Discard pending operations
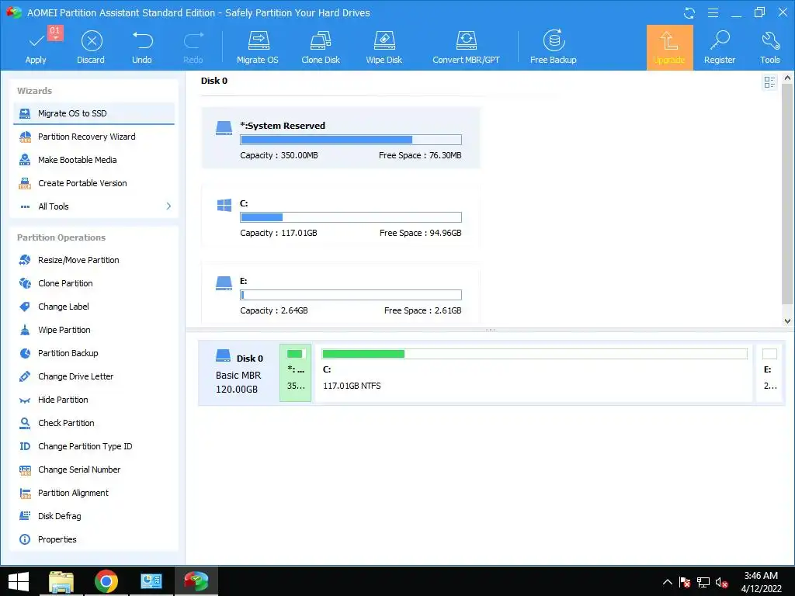795x596 pixels. pyautogui.click(x=92, y=47)
